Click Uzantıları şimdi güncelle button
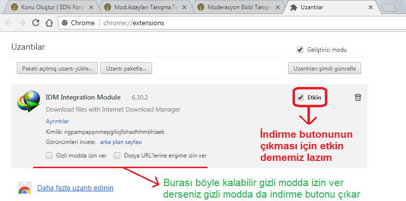406x201 pixels. click(x=324, y=69)
